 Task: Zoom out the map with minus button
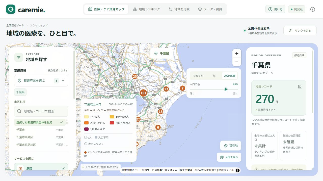click(x=237, y=62)
